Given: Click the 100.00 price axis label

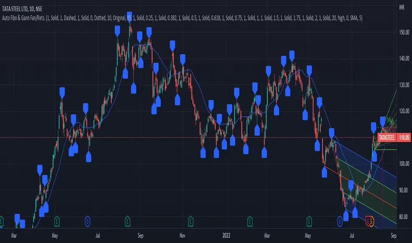Looking at the screenshot, I should pos(404,163).
